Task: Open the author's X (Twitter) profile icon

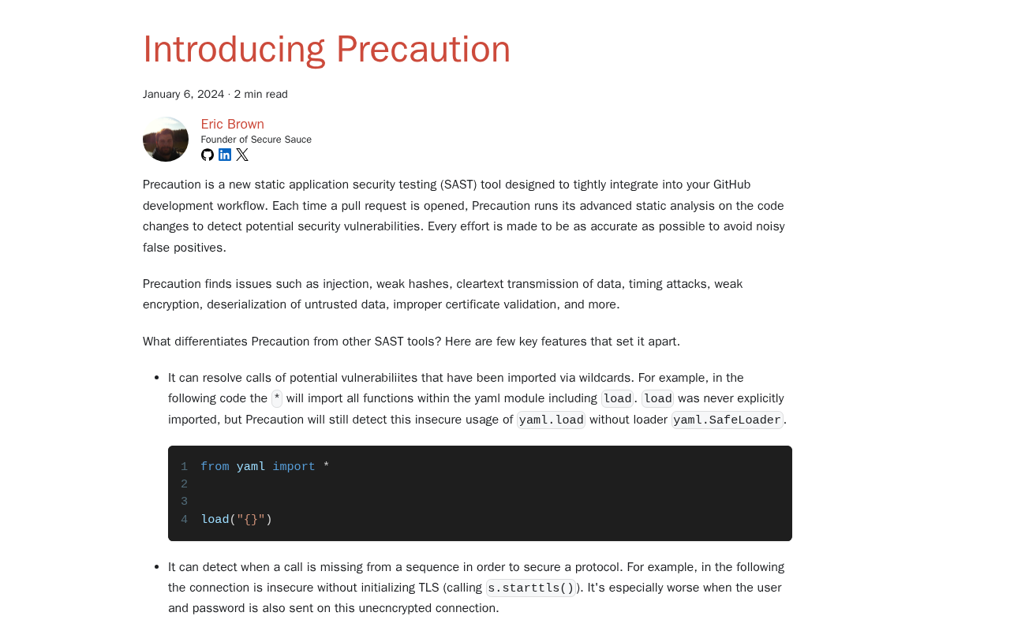Action: click(242, 155)
